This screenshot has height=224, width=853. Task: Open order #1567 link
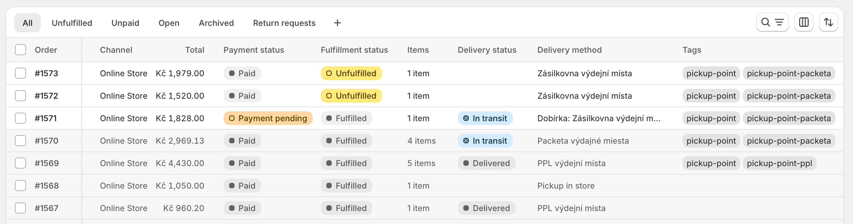(x=46, y=208)
